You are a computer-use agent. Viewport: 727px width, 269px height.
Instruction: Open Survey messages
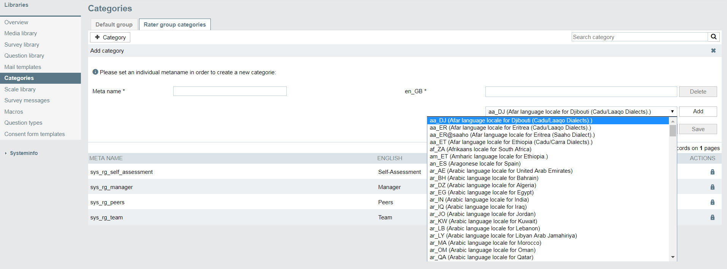(x=40, y=100)
